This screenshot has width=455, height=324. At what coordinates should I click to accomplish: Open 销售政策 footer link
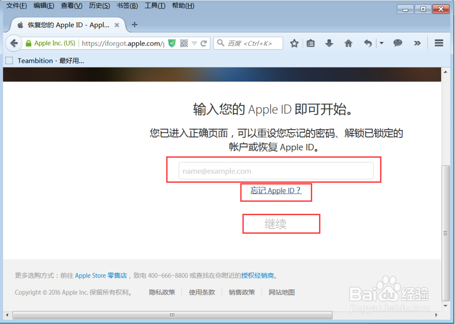[x=242, y=292]
